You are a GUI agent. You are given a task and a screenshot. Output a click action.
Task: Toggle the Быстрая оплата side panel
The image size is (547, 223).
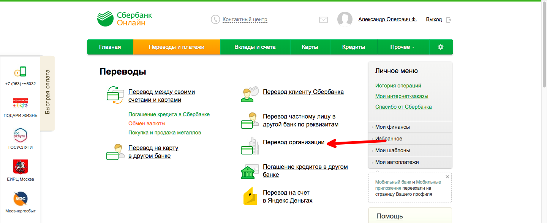(47, 93)
